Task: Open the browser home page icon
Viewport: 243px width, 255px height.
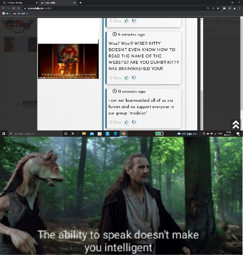Action: 18,8
